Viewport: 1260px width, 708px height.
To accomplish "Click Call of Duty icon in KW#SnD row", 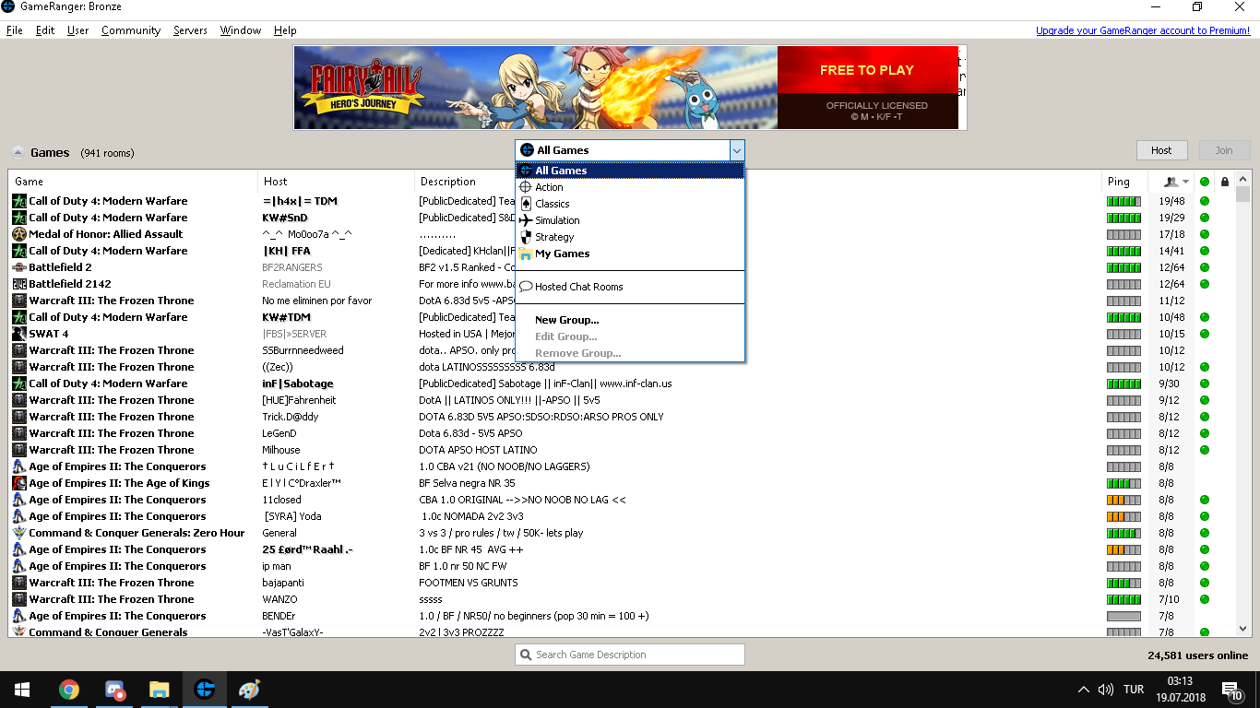I will [x=19, y=218].
